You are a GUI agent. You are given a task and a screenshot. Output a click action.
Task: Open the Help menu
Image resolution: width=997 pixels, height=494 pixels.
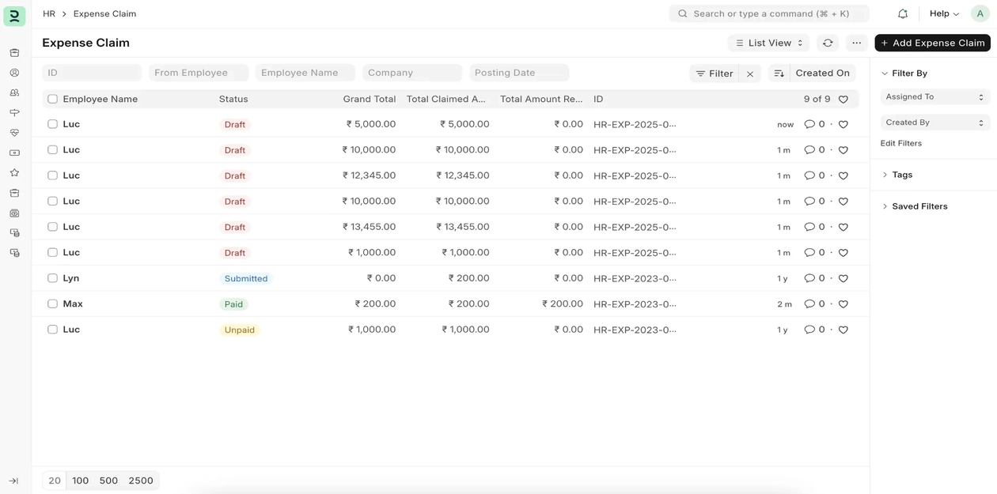(943, 13)
